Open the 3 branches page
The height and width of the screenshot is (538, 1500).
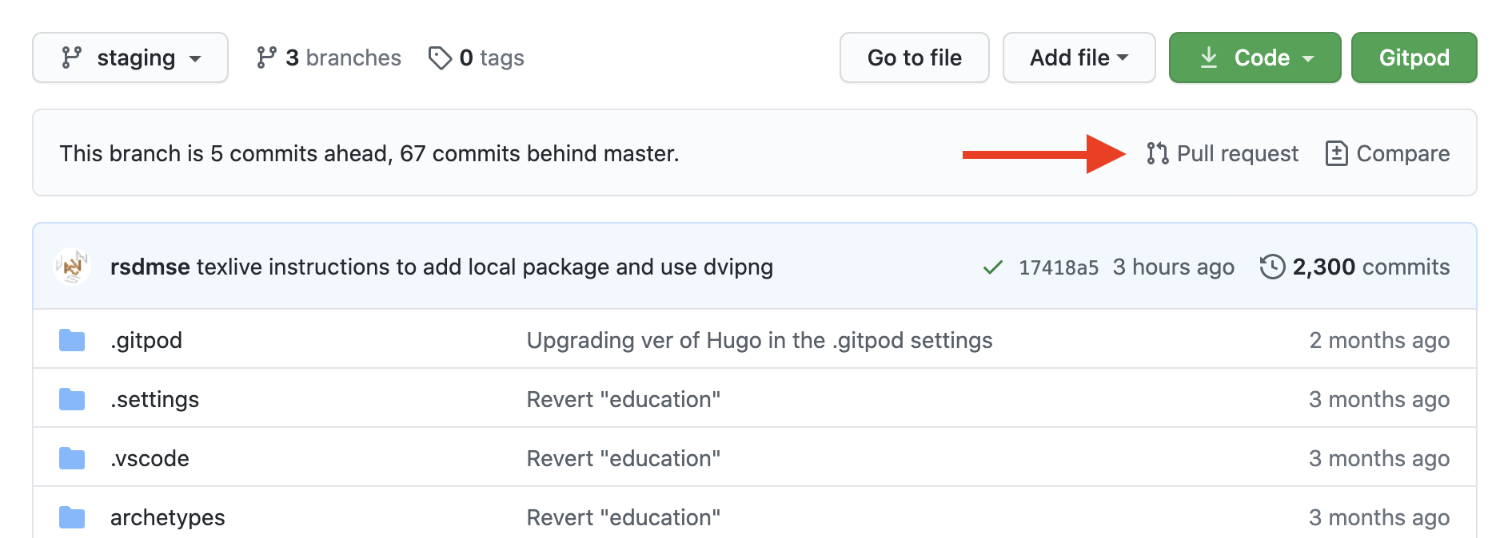coord(340,57)
